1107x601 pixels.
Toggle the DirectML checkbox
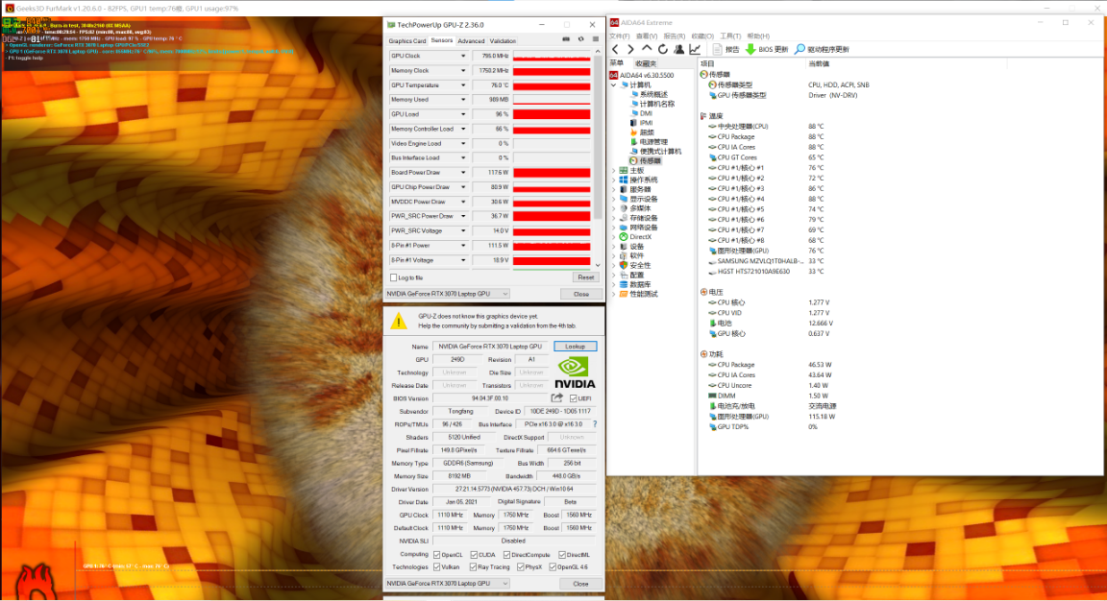click(x=562, y=555)
